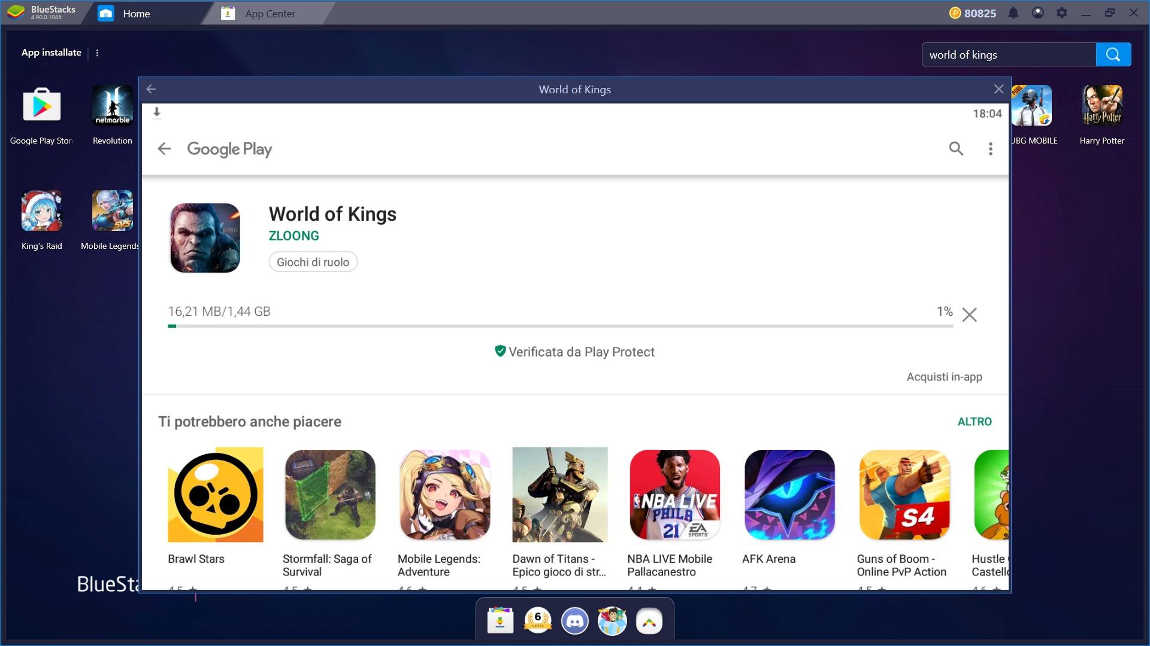Open App Center icon in bottom dock
The width and height of the screenshot is (1150, 646).
pyautogui.click(x=500, y=621)
